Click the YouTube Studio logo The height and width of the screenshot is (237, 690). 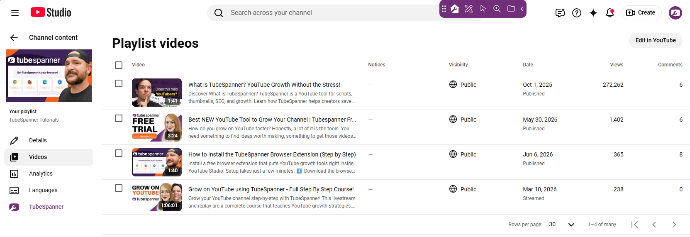click(x=51, y=12)
